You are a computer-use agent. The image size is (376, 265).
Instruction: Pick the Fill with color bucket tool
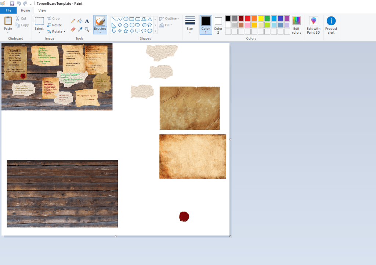click(80, 21)
